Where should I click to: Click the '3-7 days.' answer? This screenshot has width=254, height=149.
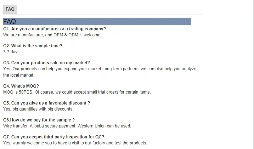coord(12,52)
